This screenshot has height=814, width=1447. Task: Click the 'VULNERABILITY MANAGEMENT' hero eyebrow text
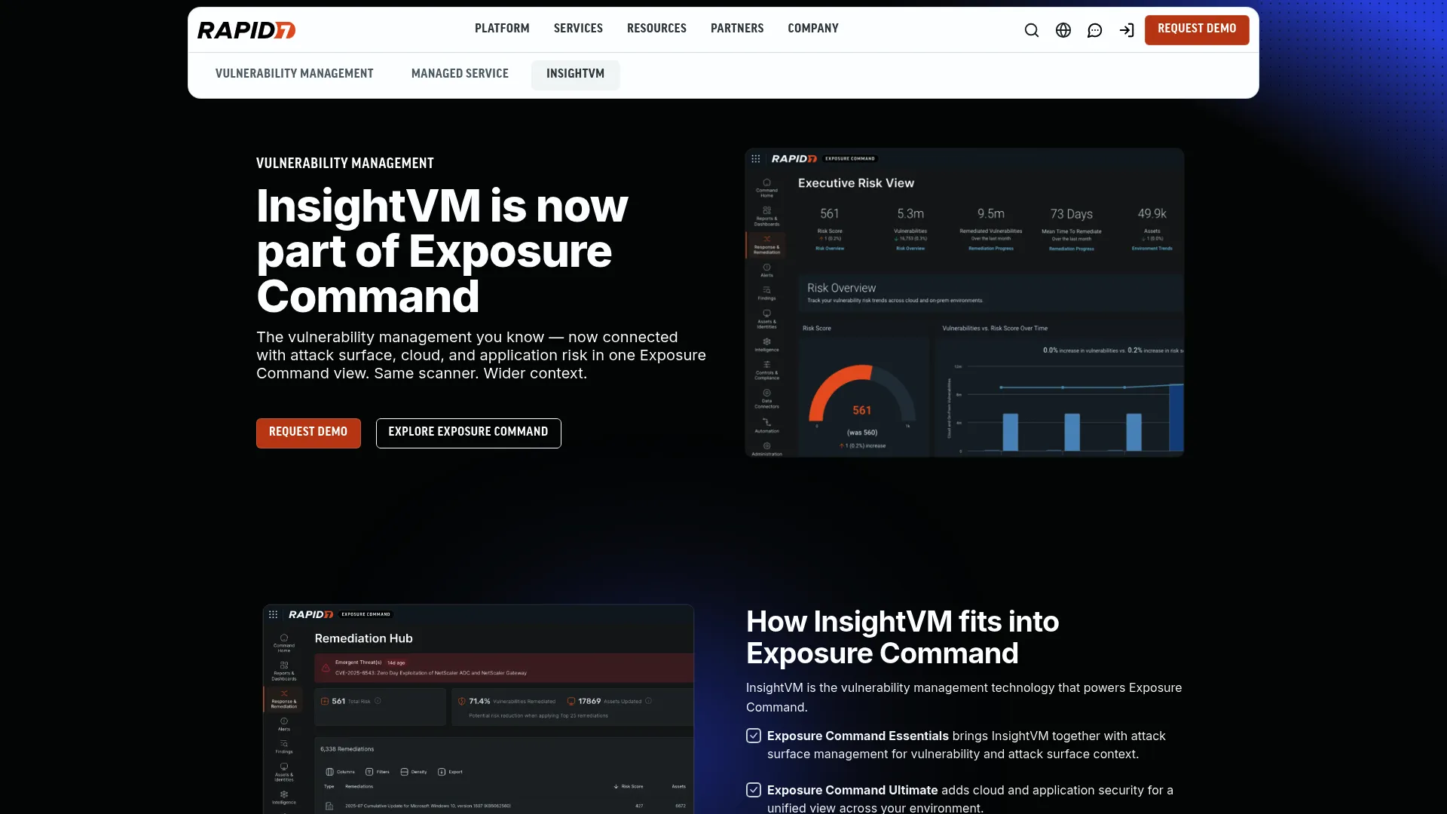click(x=345, y=164)
